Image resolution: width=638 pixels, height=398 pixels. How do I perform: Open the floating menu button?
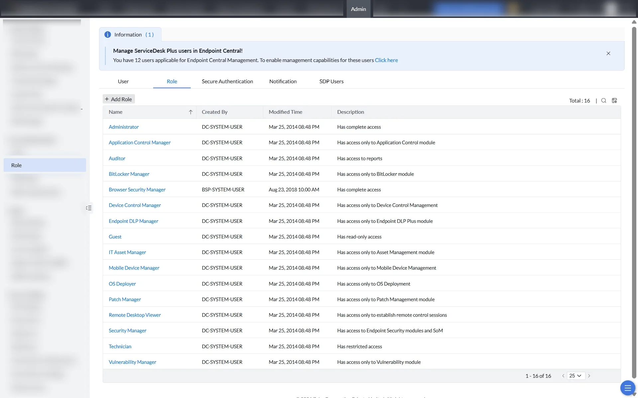click(627, 388)
